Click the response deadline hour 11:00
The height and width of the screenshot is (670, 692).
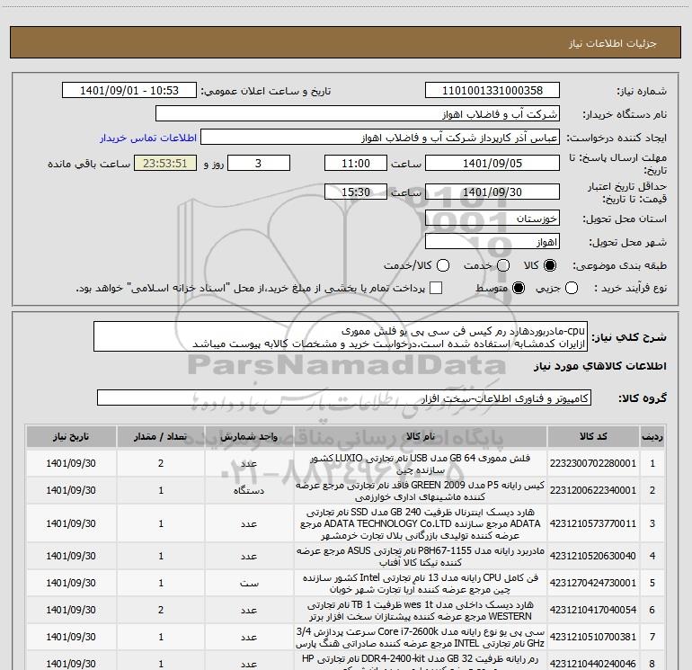click(356, 163)
